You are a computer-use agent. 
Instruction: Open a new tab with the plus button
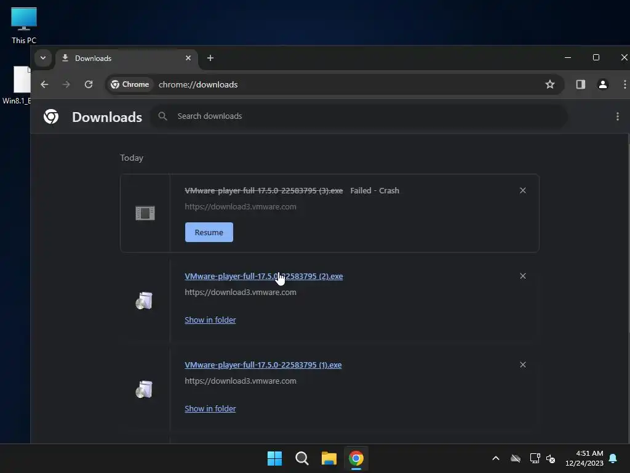[210, 58]
